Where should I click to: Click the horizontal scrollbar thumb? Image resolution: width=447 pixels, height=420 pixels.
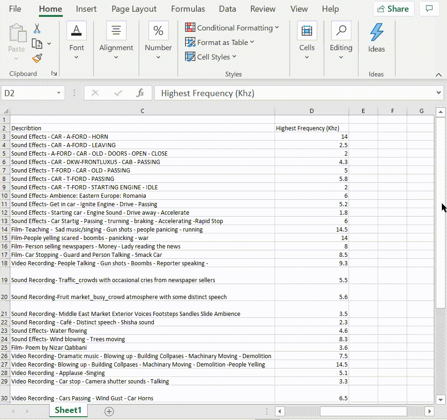tap(363, 411)
